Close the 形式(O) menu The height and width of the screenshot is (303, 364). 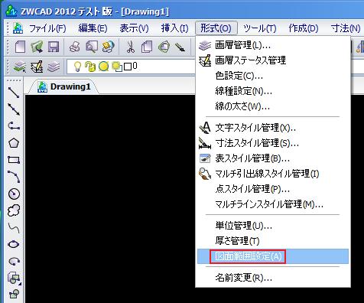(216, 28)
